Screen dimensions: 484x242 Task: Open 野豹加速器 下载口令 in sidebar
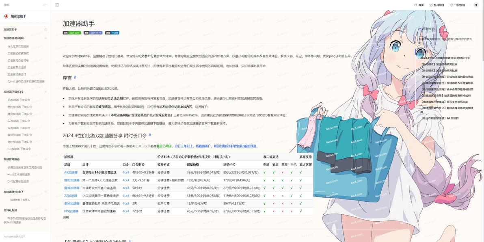click(20, 107)
